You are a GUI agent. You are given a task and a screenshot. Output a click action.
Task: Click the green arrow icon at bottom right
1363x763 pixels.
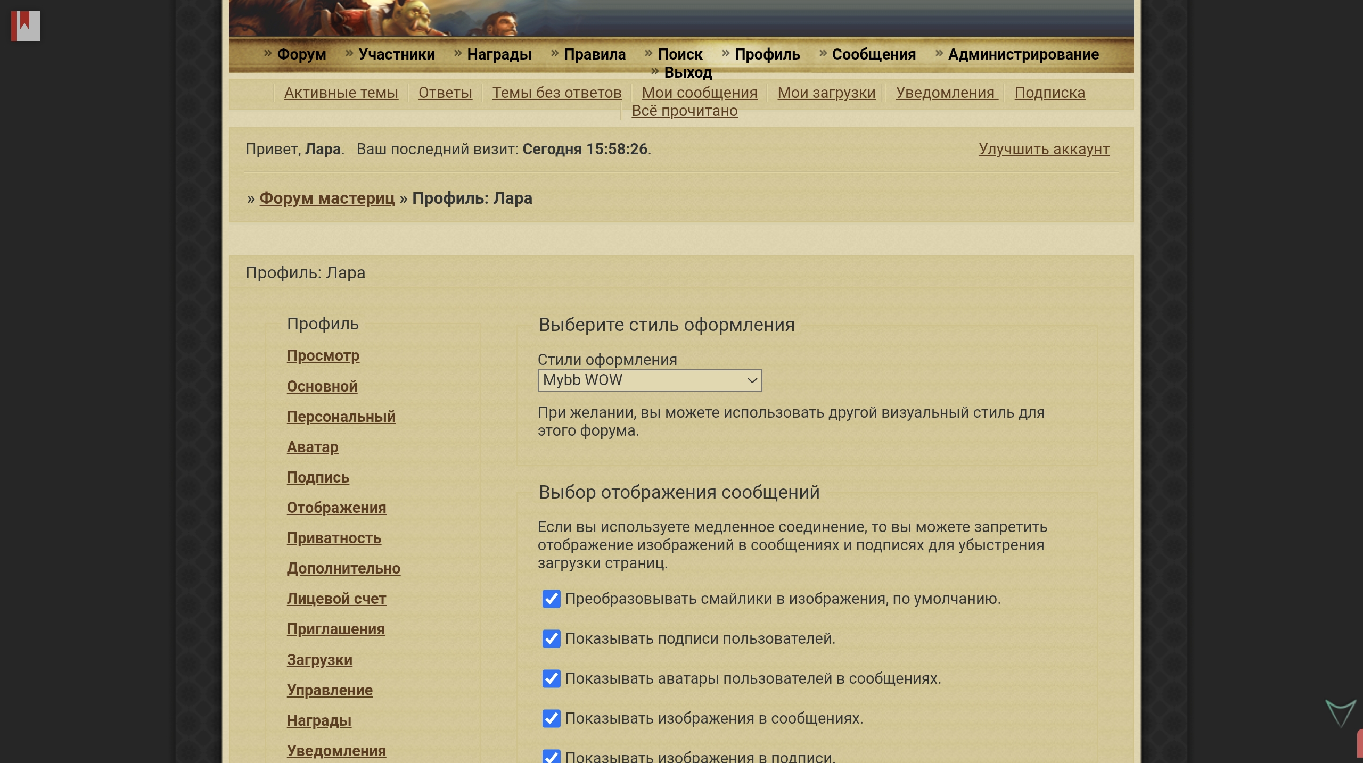pos(1340,713)
